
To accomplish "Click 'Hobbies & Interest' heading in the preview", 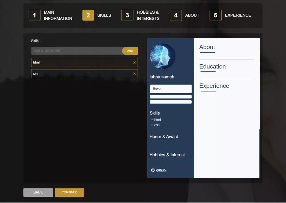I will coord(167,155).
